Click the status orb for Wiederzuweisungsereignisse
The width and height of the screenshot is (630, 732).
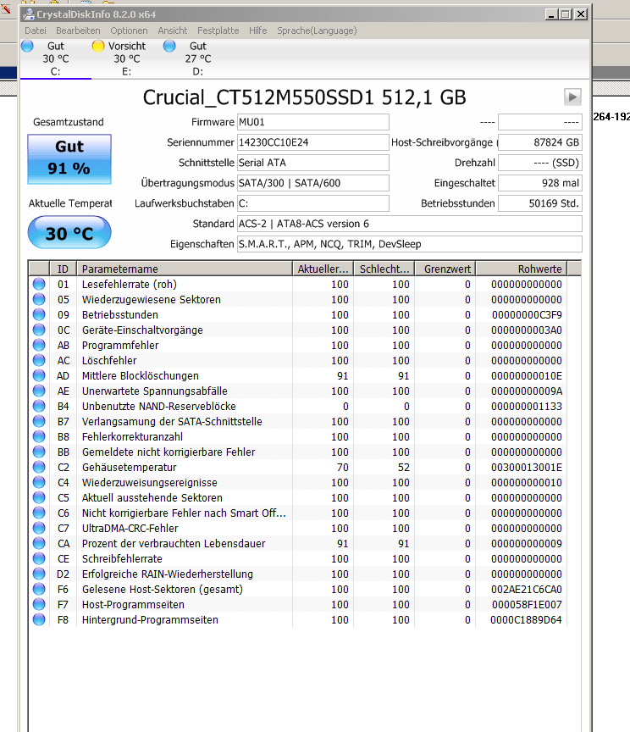click(x=39, y=482)
